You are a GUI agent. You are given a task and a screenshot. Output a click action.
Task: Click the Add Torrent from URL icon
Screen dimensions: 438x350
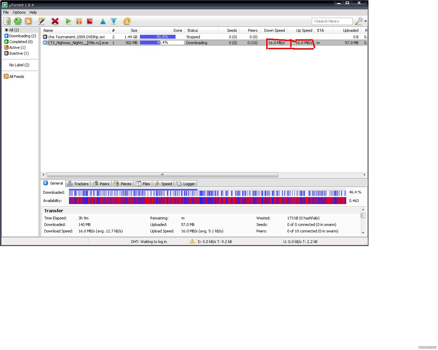pos(18,21)
